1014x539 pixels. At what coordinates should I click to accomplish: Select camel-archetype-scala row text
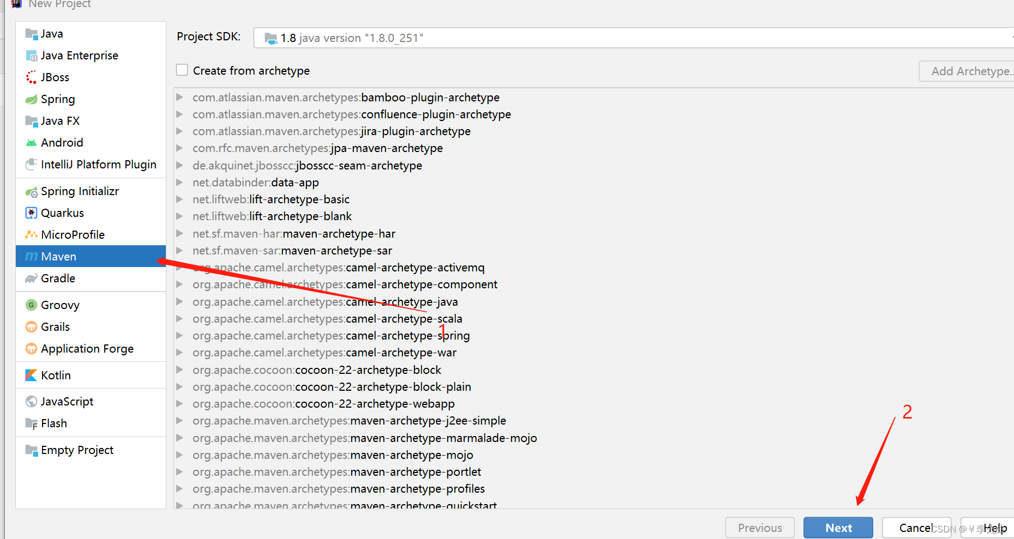click(x=327, y=319)
